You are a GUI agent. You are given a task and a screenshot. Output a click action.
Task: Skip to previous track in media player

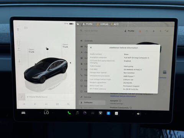24,104
